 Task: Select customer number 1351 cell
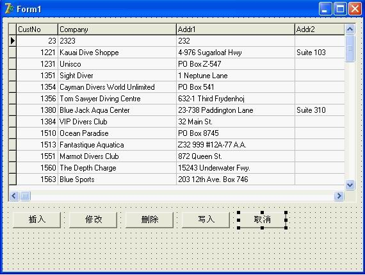[x=37, y=76]
